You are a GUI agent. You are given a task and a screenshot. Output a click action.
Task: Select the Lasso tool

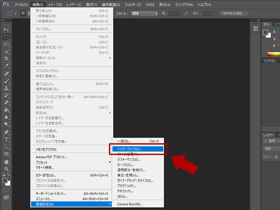tap(6, 44)
